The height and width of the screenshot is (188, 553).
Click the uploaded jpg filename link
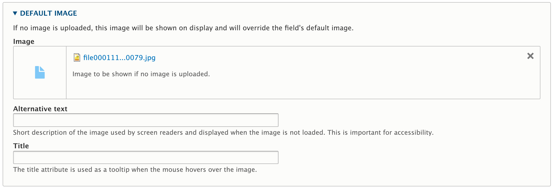[119, 57]
